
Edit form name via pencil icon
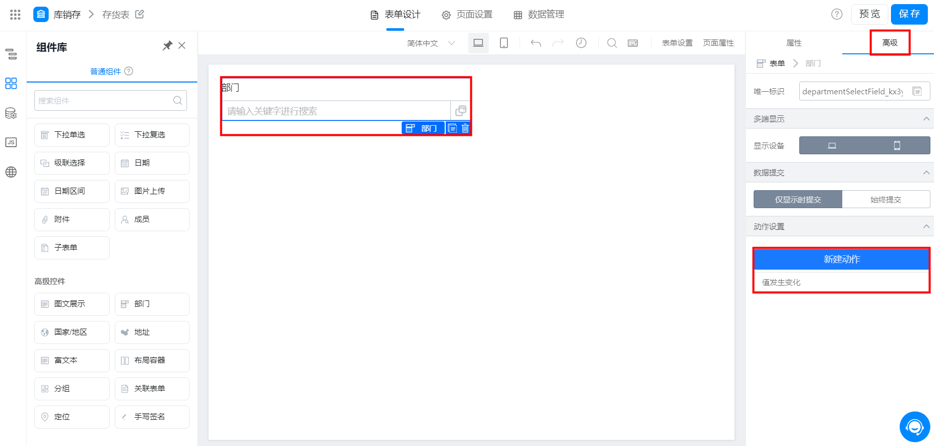click(139, 14)
